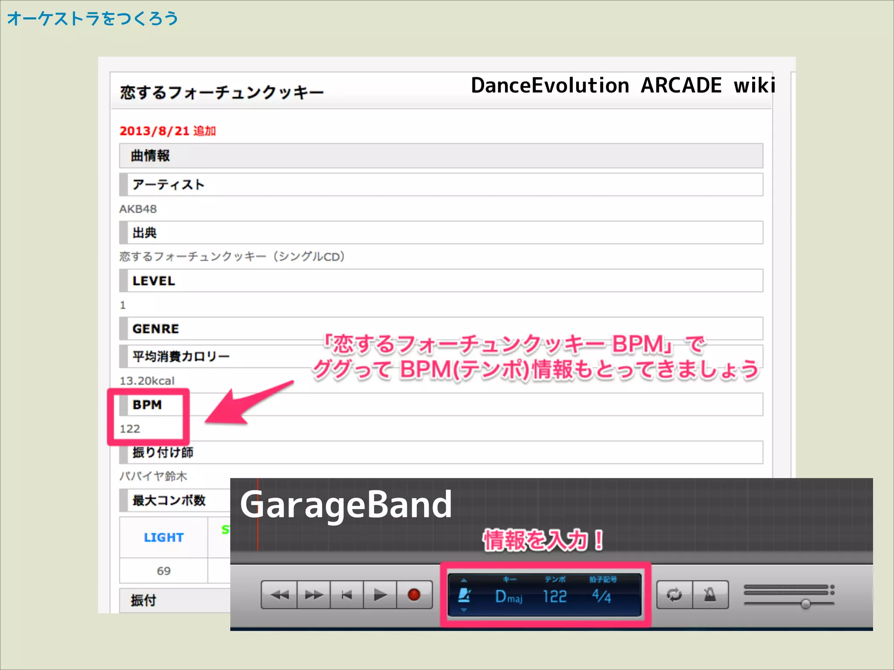Open the key Dmaj selector in LCD
894x670 pixels.
coord(509,596)
